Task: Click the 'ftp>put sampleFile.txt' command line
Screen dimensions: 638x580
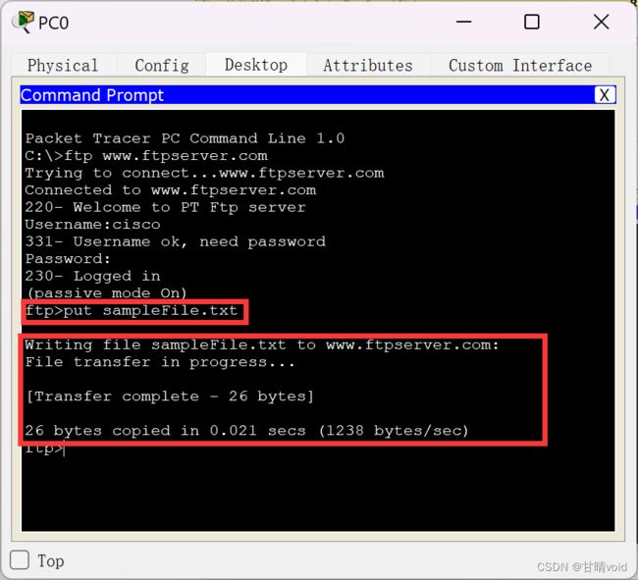Action: tap(132, 311)
